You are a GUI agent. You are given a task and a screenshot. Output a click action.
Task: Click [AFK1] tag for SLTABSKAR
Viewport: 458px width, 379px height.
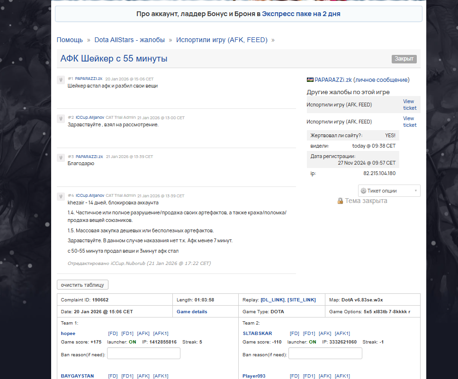click(342, 334)
